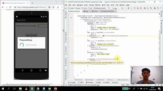Viewport: 163px width, 91px height.
Task: Open the AVD Manager icon
Action: [x=148, y=8]
